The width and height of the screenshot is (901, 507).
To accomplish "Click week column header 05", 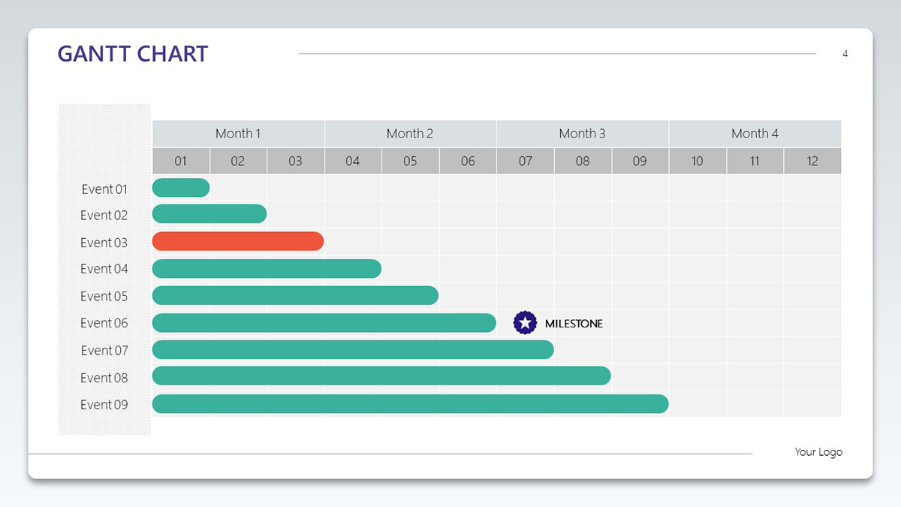I will 411,161.
